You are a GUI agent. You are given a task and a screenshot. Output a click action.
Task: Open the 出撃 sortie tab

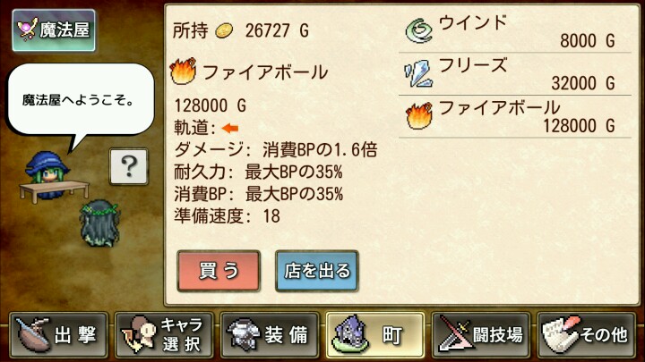click(x=59, y=335)
